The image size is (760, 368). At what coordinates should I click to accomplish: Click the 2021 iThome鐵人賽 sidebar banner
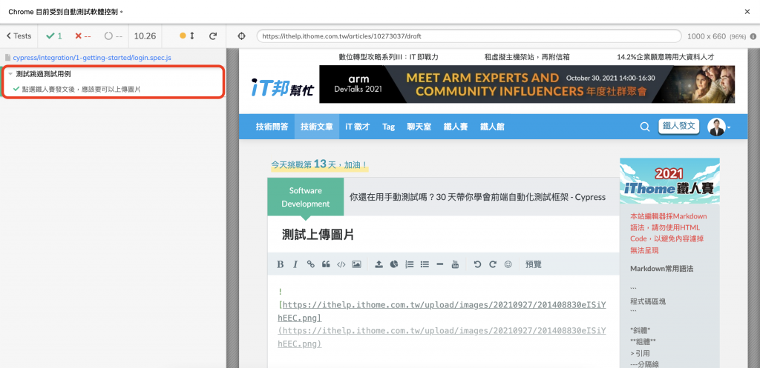[x=669, y=181]
